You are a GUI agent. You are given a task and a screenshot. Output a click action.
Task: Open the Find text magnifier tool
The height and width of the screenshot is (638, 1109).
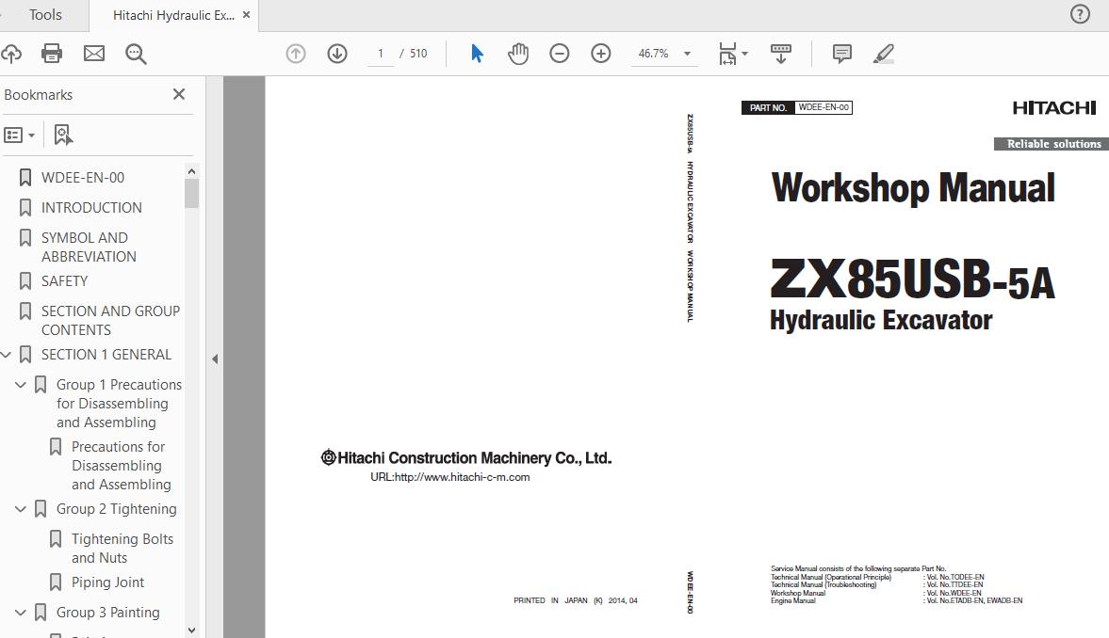click(x=136, y=54)
